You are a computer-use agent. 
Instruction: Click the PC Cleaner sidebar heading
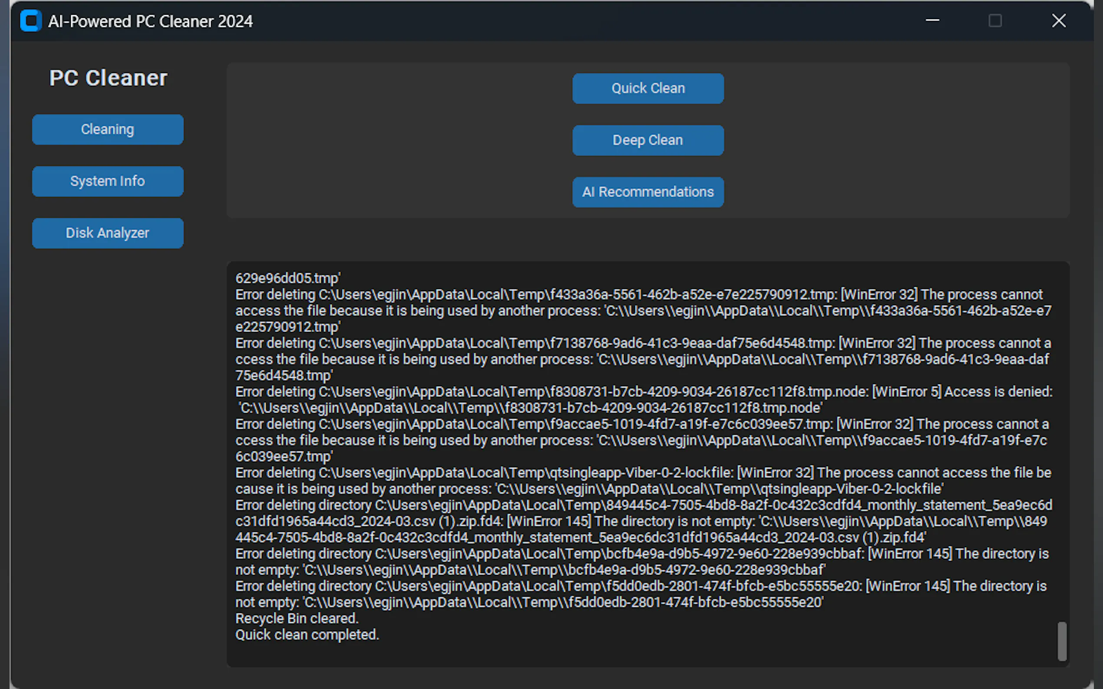pyautogui.click(x=109, y=78)
